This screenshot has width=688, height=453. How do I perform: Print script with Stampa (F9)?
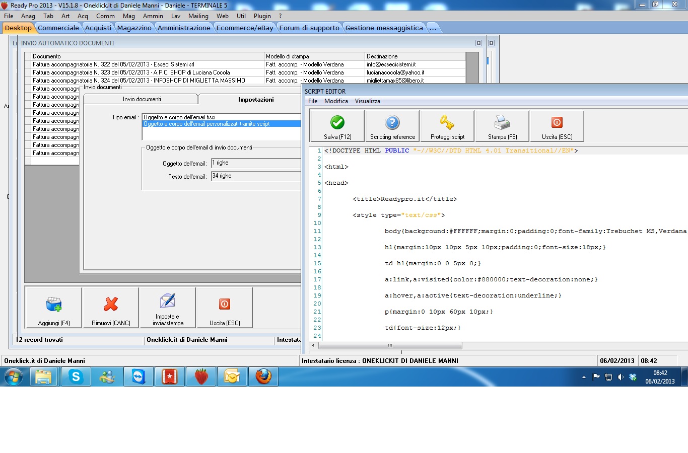[x=502, y=126]
